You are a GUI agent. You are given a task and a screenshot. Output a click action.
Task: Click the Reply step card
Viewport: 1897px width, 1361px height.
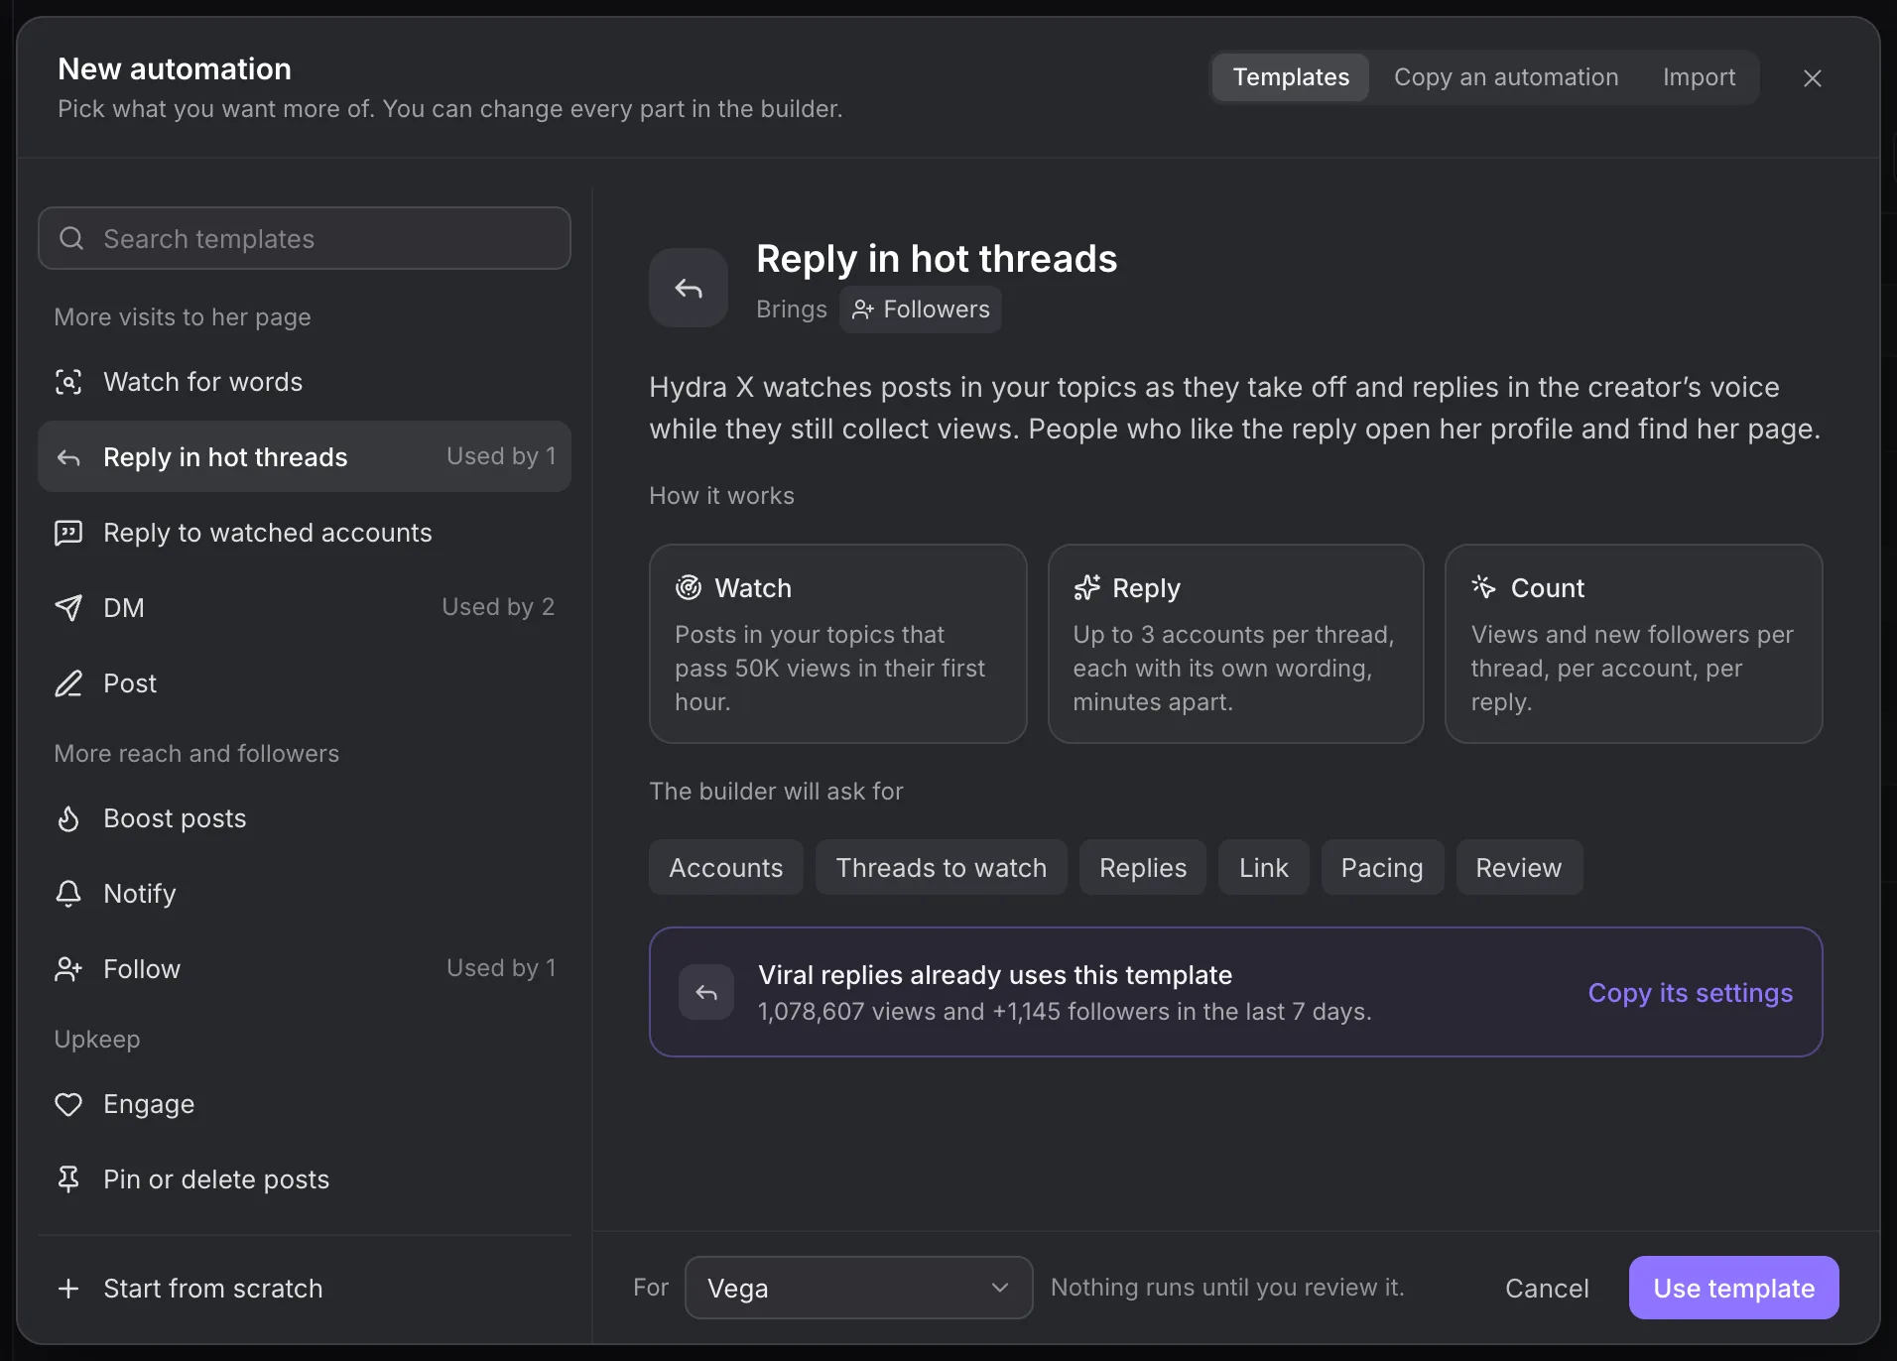click(1235, 644)
